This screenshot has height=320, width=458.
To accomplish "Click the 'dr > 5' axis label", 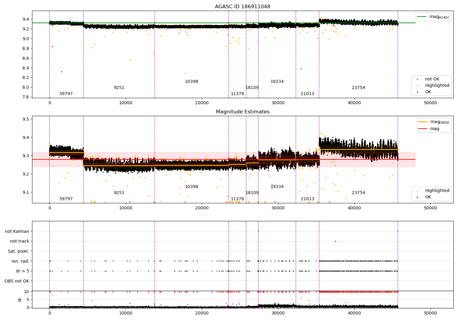I will 23,271.
